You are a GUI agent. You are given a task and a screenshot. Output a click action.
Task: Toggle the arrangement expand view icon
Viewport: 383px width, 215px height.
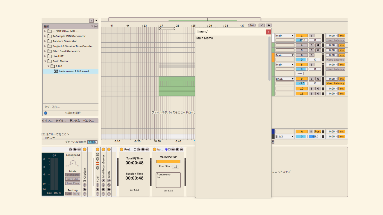click(x=262, y=25)
